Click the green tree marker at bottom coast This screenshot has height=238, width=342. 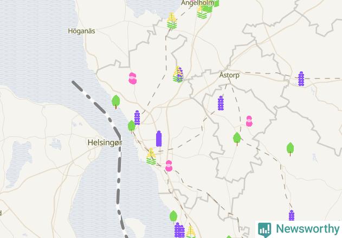tap(173, 217)
